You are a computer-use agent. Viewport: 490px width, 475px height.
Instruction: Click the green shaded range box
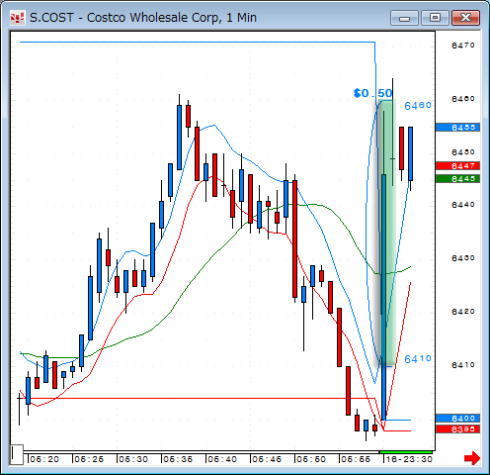[388, 233]
